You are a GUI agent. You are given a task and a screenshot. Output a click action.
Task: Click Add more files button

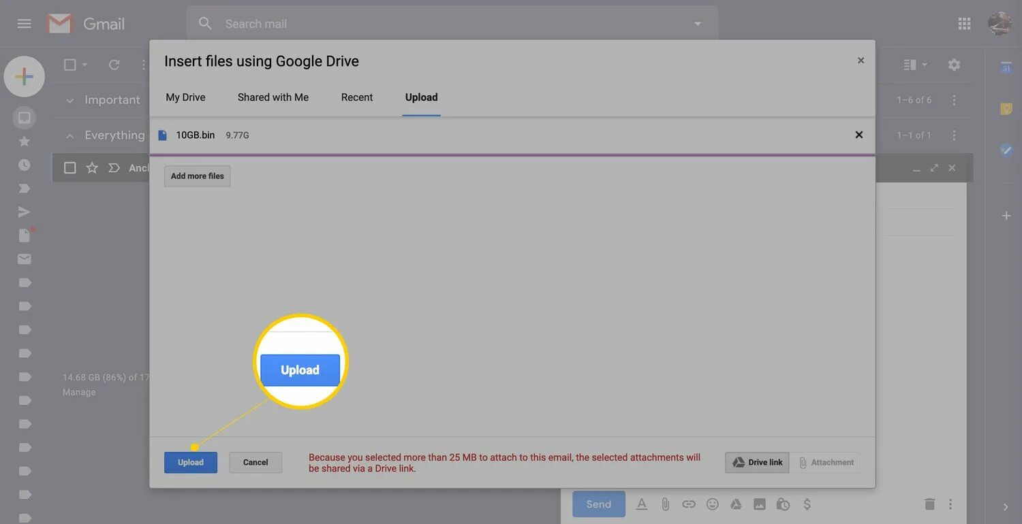pyautogui.click(x=198, y=176)
